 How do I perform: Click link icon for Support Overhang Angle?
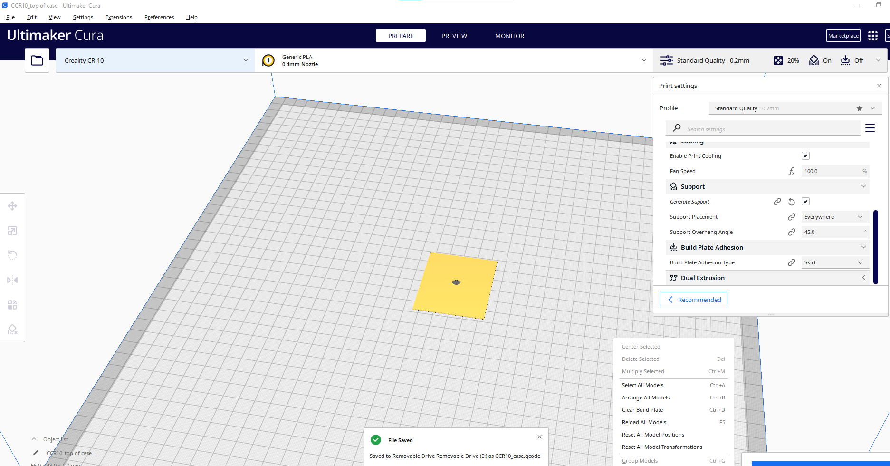pos(792,232)
